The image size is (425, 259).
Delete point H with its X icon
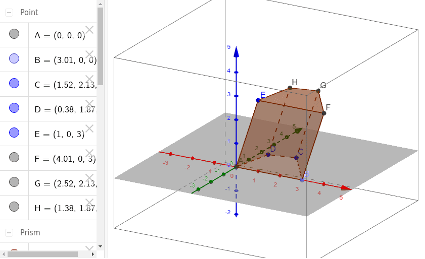[89, 203]
